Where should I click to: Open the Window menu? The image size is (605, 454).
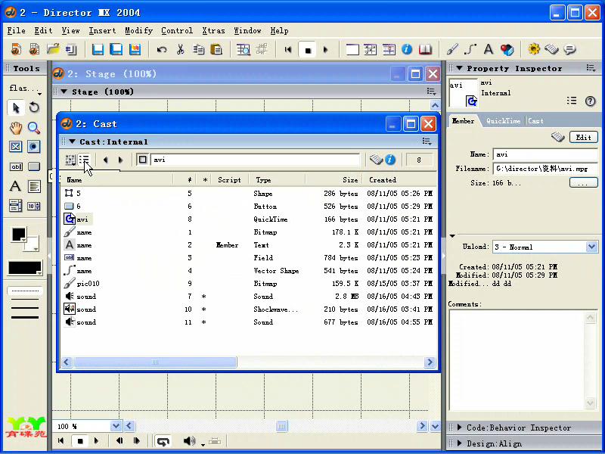[248, 30]
